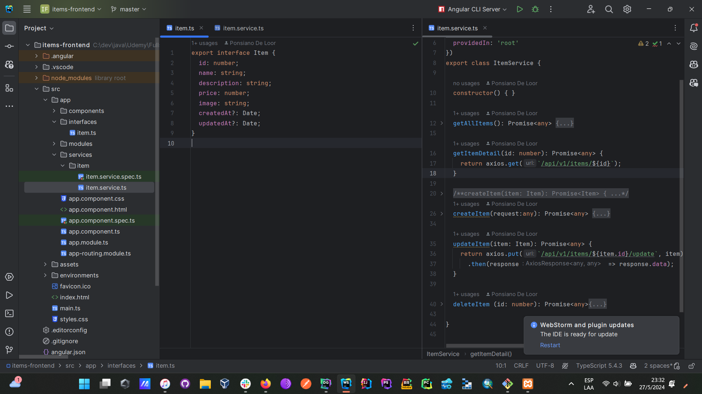Open the main hamburger menu
This screenshot has width=702, height=394.
[27, 9]
